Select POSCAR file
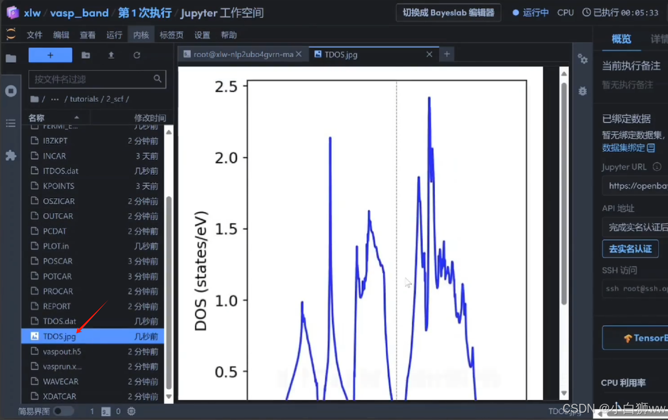668x420 pixels. pyautogui.click(x=93, y=261)
